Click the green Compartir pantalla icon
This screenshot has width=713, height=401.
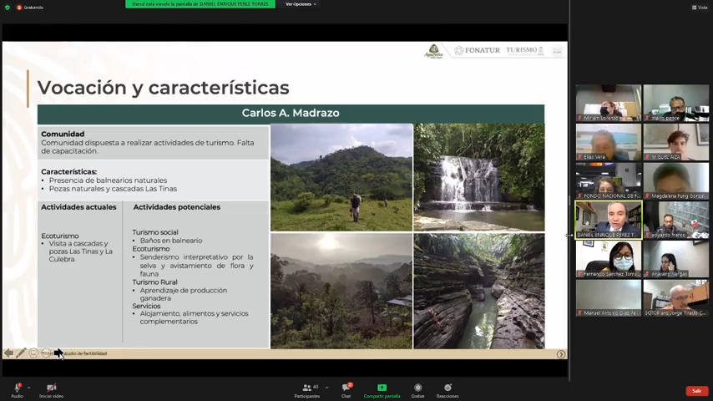[382, 388]
